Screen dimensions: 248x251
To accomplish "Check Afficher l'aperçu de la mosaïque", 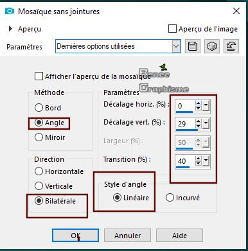I will point(39,76).
